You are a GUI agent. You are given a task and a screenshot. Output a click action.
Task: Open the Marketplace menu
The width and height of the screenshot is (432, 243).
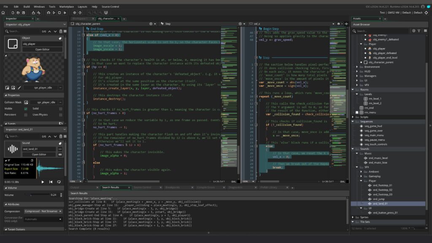coord(66,7)
